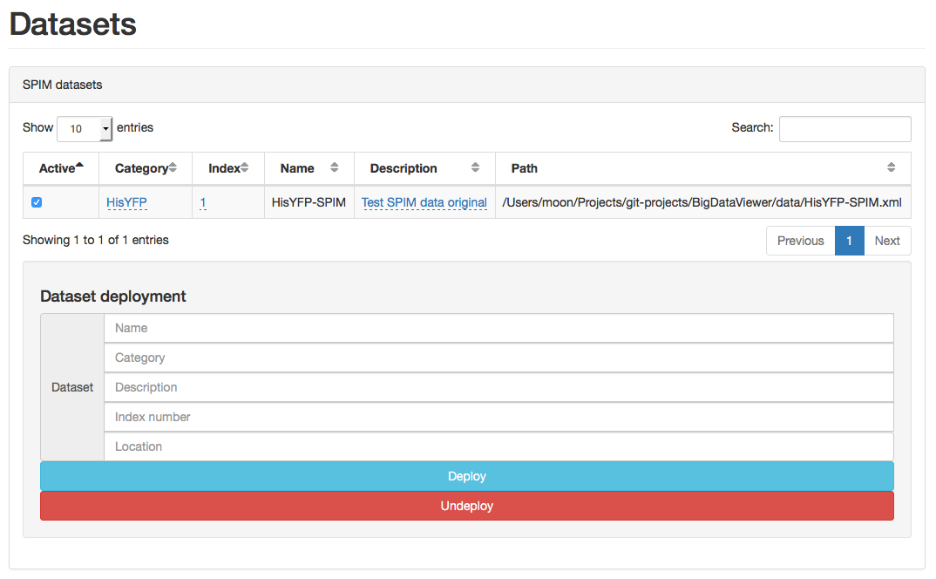Click the Next pagination button
The width and height of the screenshot is (936, 579).
(887, 241)
